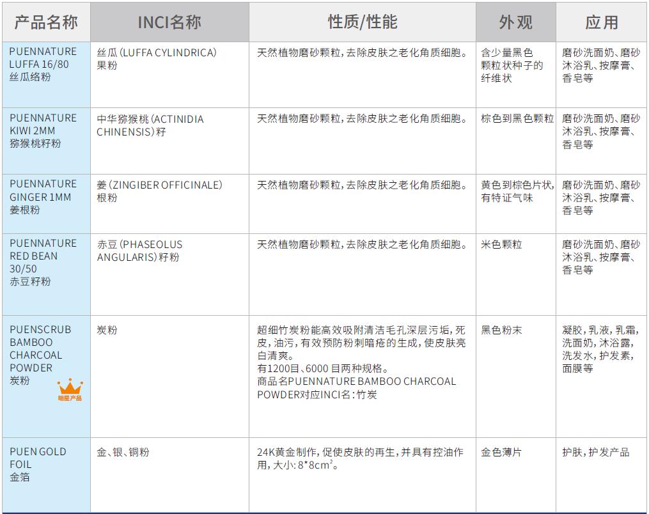Click the ginger row application cell
649x514 pixels.
602,204
